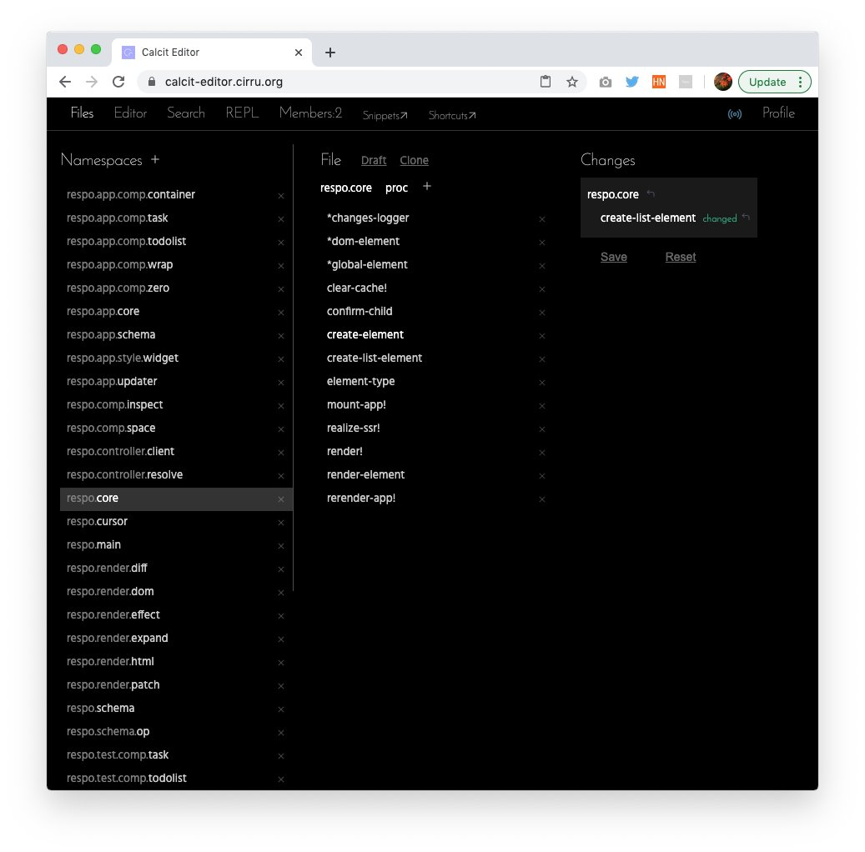Image resolution: width=865 pixels, height=852 pixels.
Task: Switch to the Files tab
Action: coord(82,113)
